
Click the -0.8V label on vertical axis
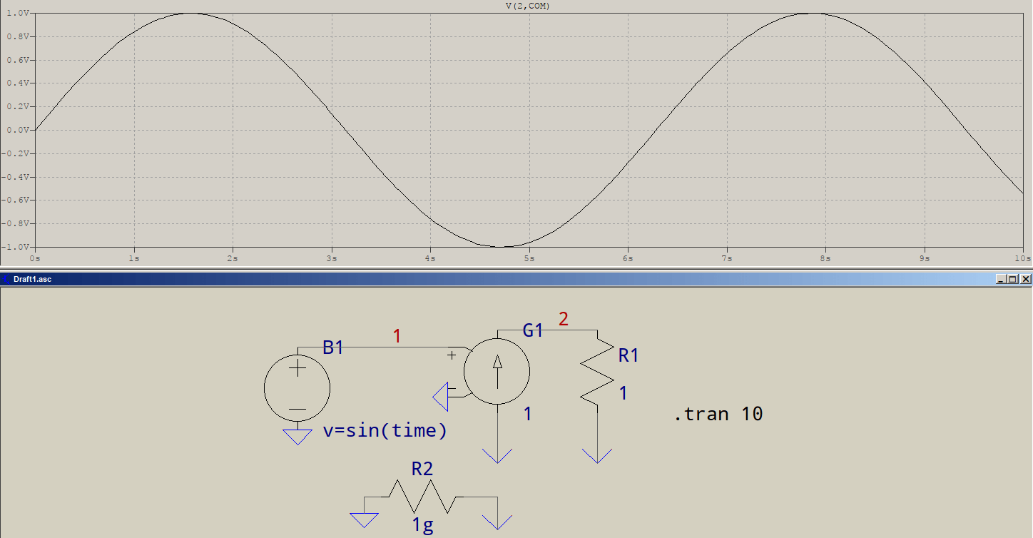point(17,224)
